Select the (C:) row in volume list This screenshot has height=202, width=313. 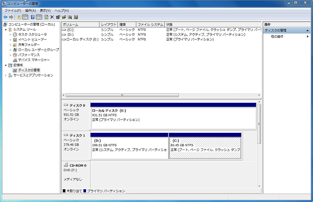[162, 30]
